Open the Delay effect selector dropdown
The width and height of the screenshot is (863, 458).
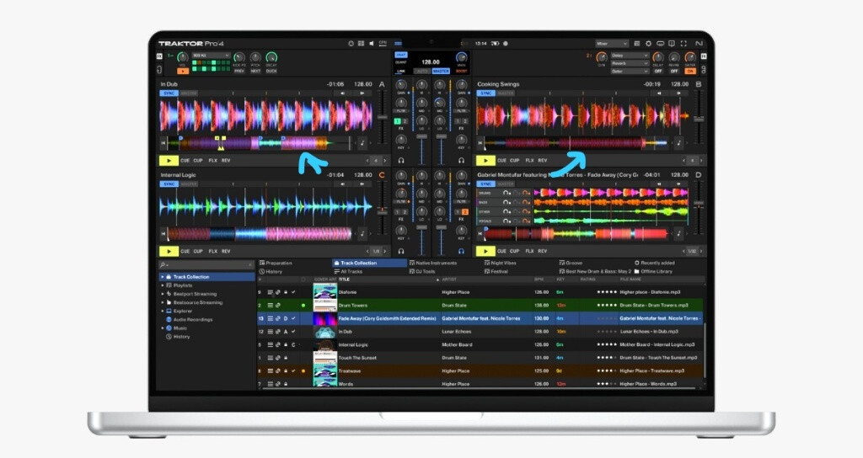[x=630, y=56]
